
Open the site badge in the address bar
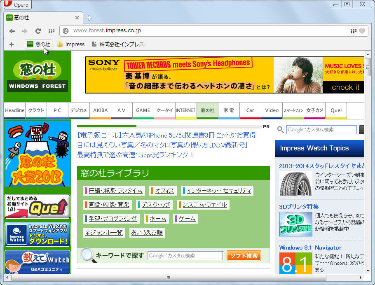pos(65,30)
